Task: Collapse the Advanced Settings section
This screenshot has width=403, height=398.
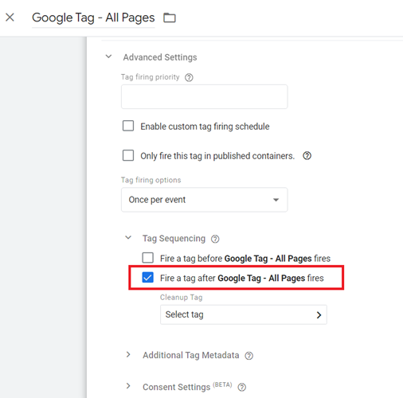Action: (108, 57)
